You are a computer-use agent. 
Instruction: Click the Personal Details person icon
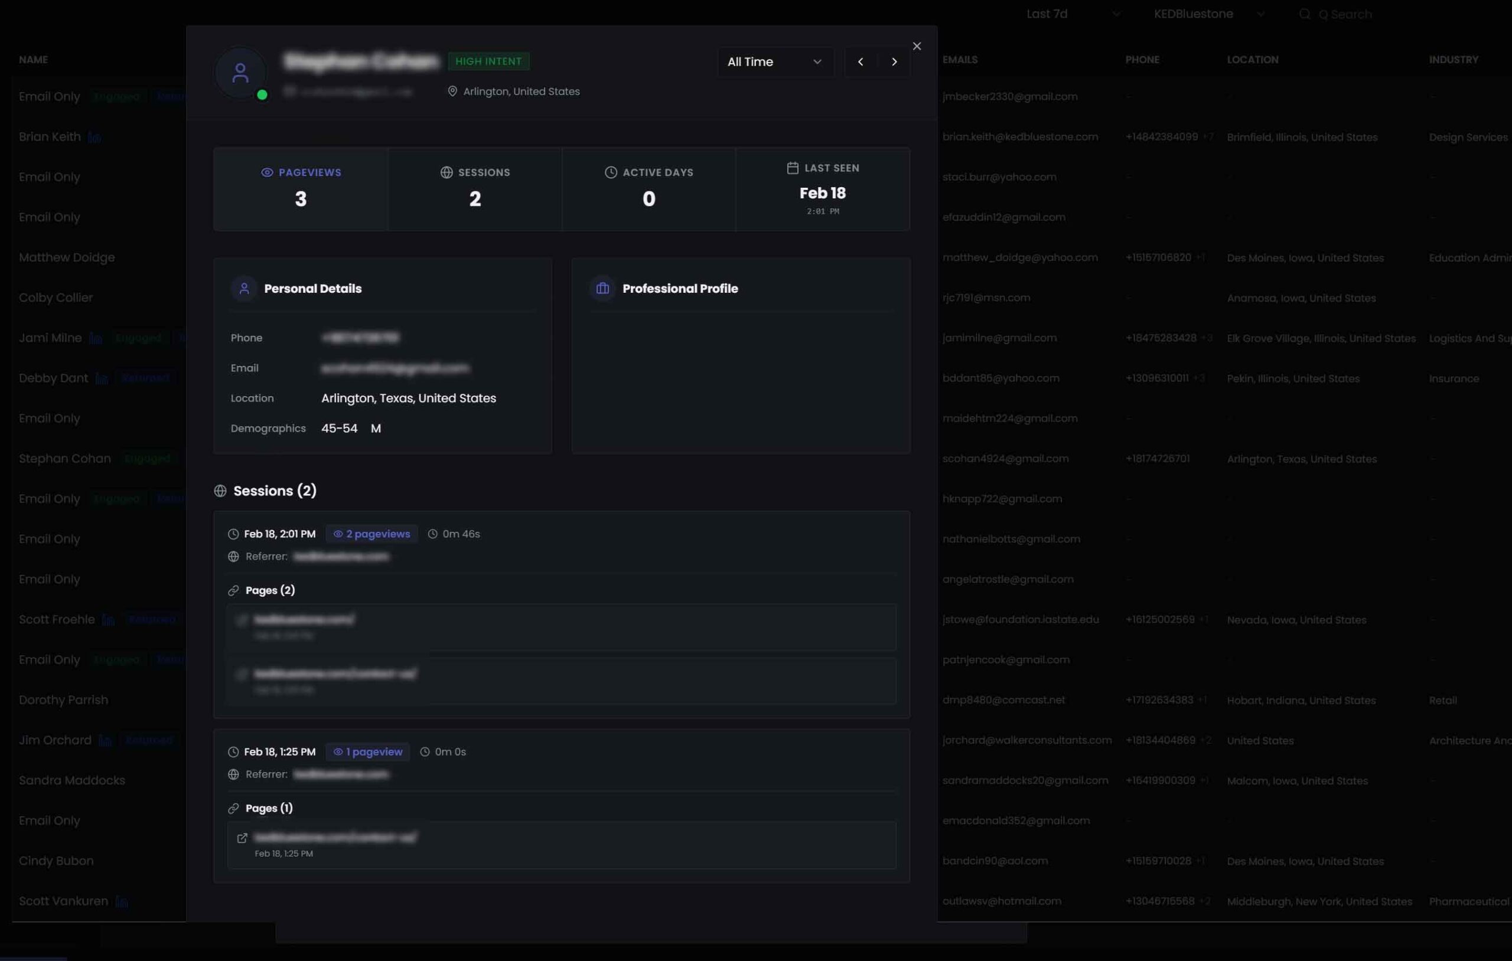click(243, 289)
